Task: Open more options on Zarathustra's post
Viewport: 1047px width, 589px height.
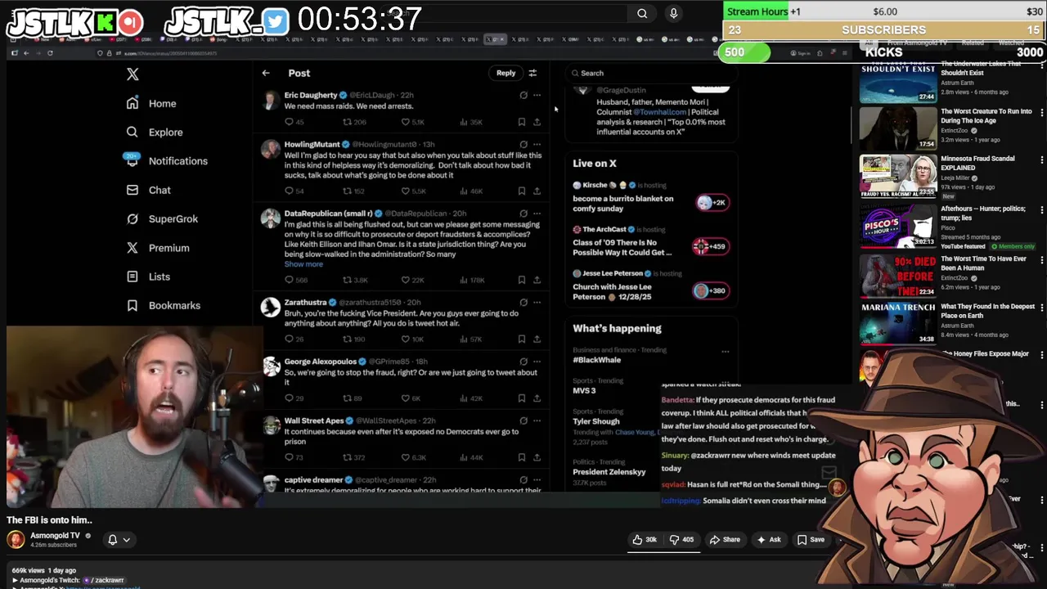Action: (x=537, y=302)
